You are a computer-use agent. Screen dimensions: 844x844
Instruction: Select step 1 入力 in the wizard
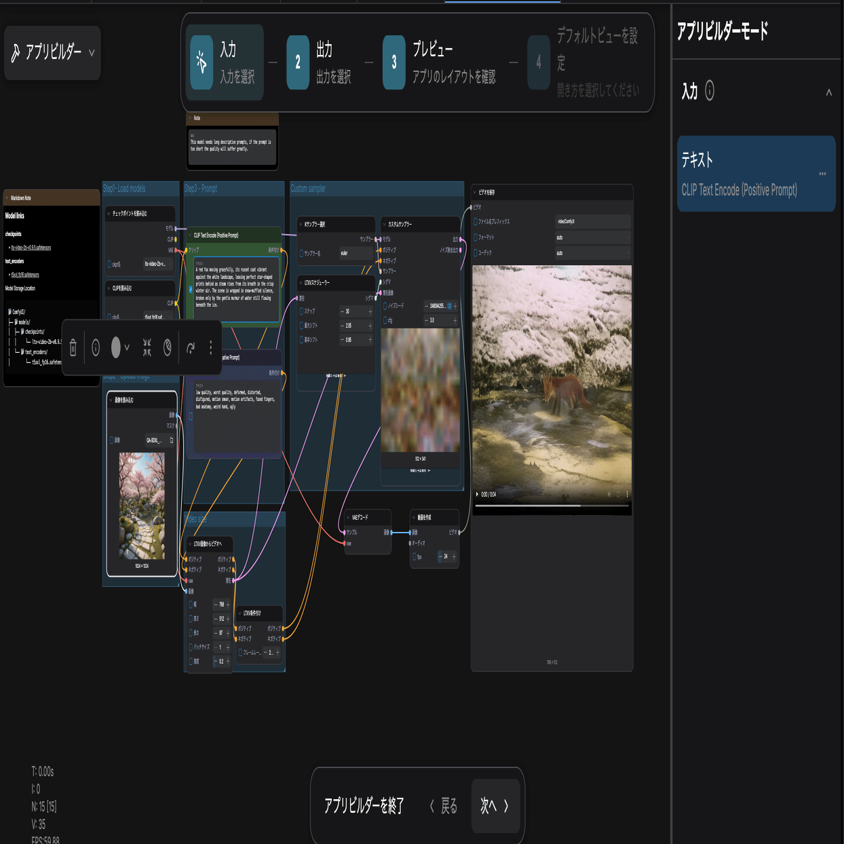226,62
